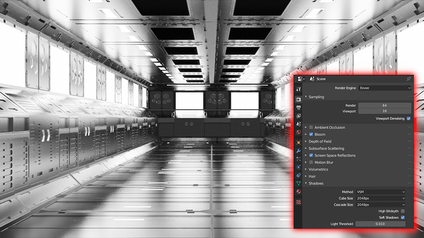This screenshot has height=238, width=424.
Task: Expand the Bloom panel arrow
Action: point(306,134)
